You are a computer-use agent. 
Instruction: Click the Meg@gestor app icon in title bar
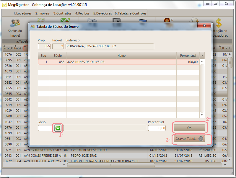pyautogui.click(x=4, y=4)
